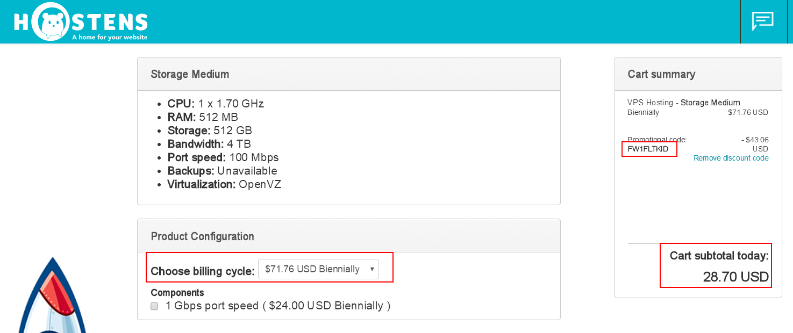Click the rocket illustration

pos(52,295)
